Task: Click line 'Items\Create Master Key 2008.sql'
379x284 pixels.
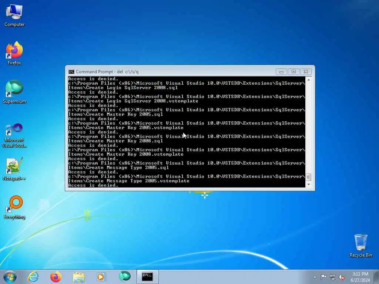Action: click(115, 141)
